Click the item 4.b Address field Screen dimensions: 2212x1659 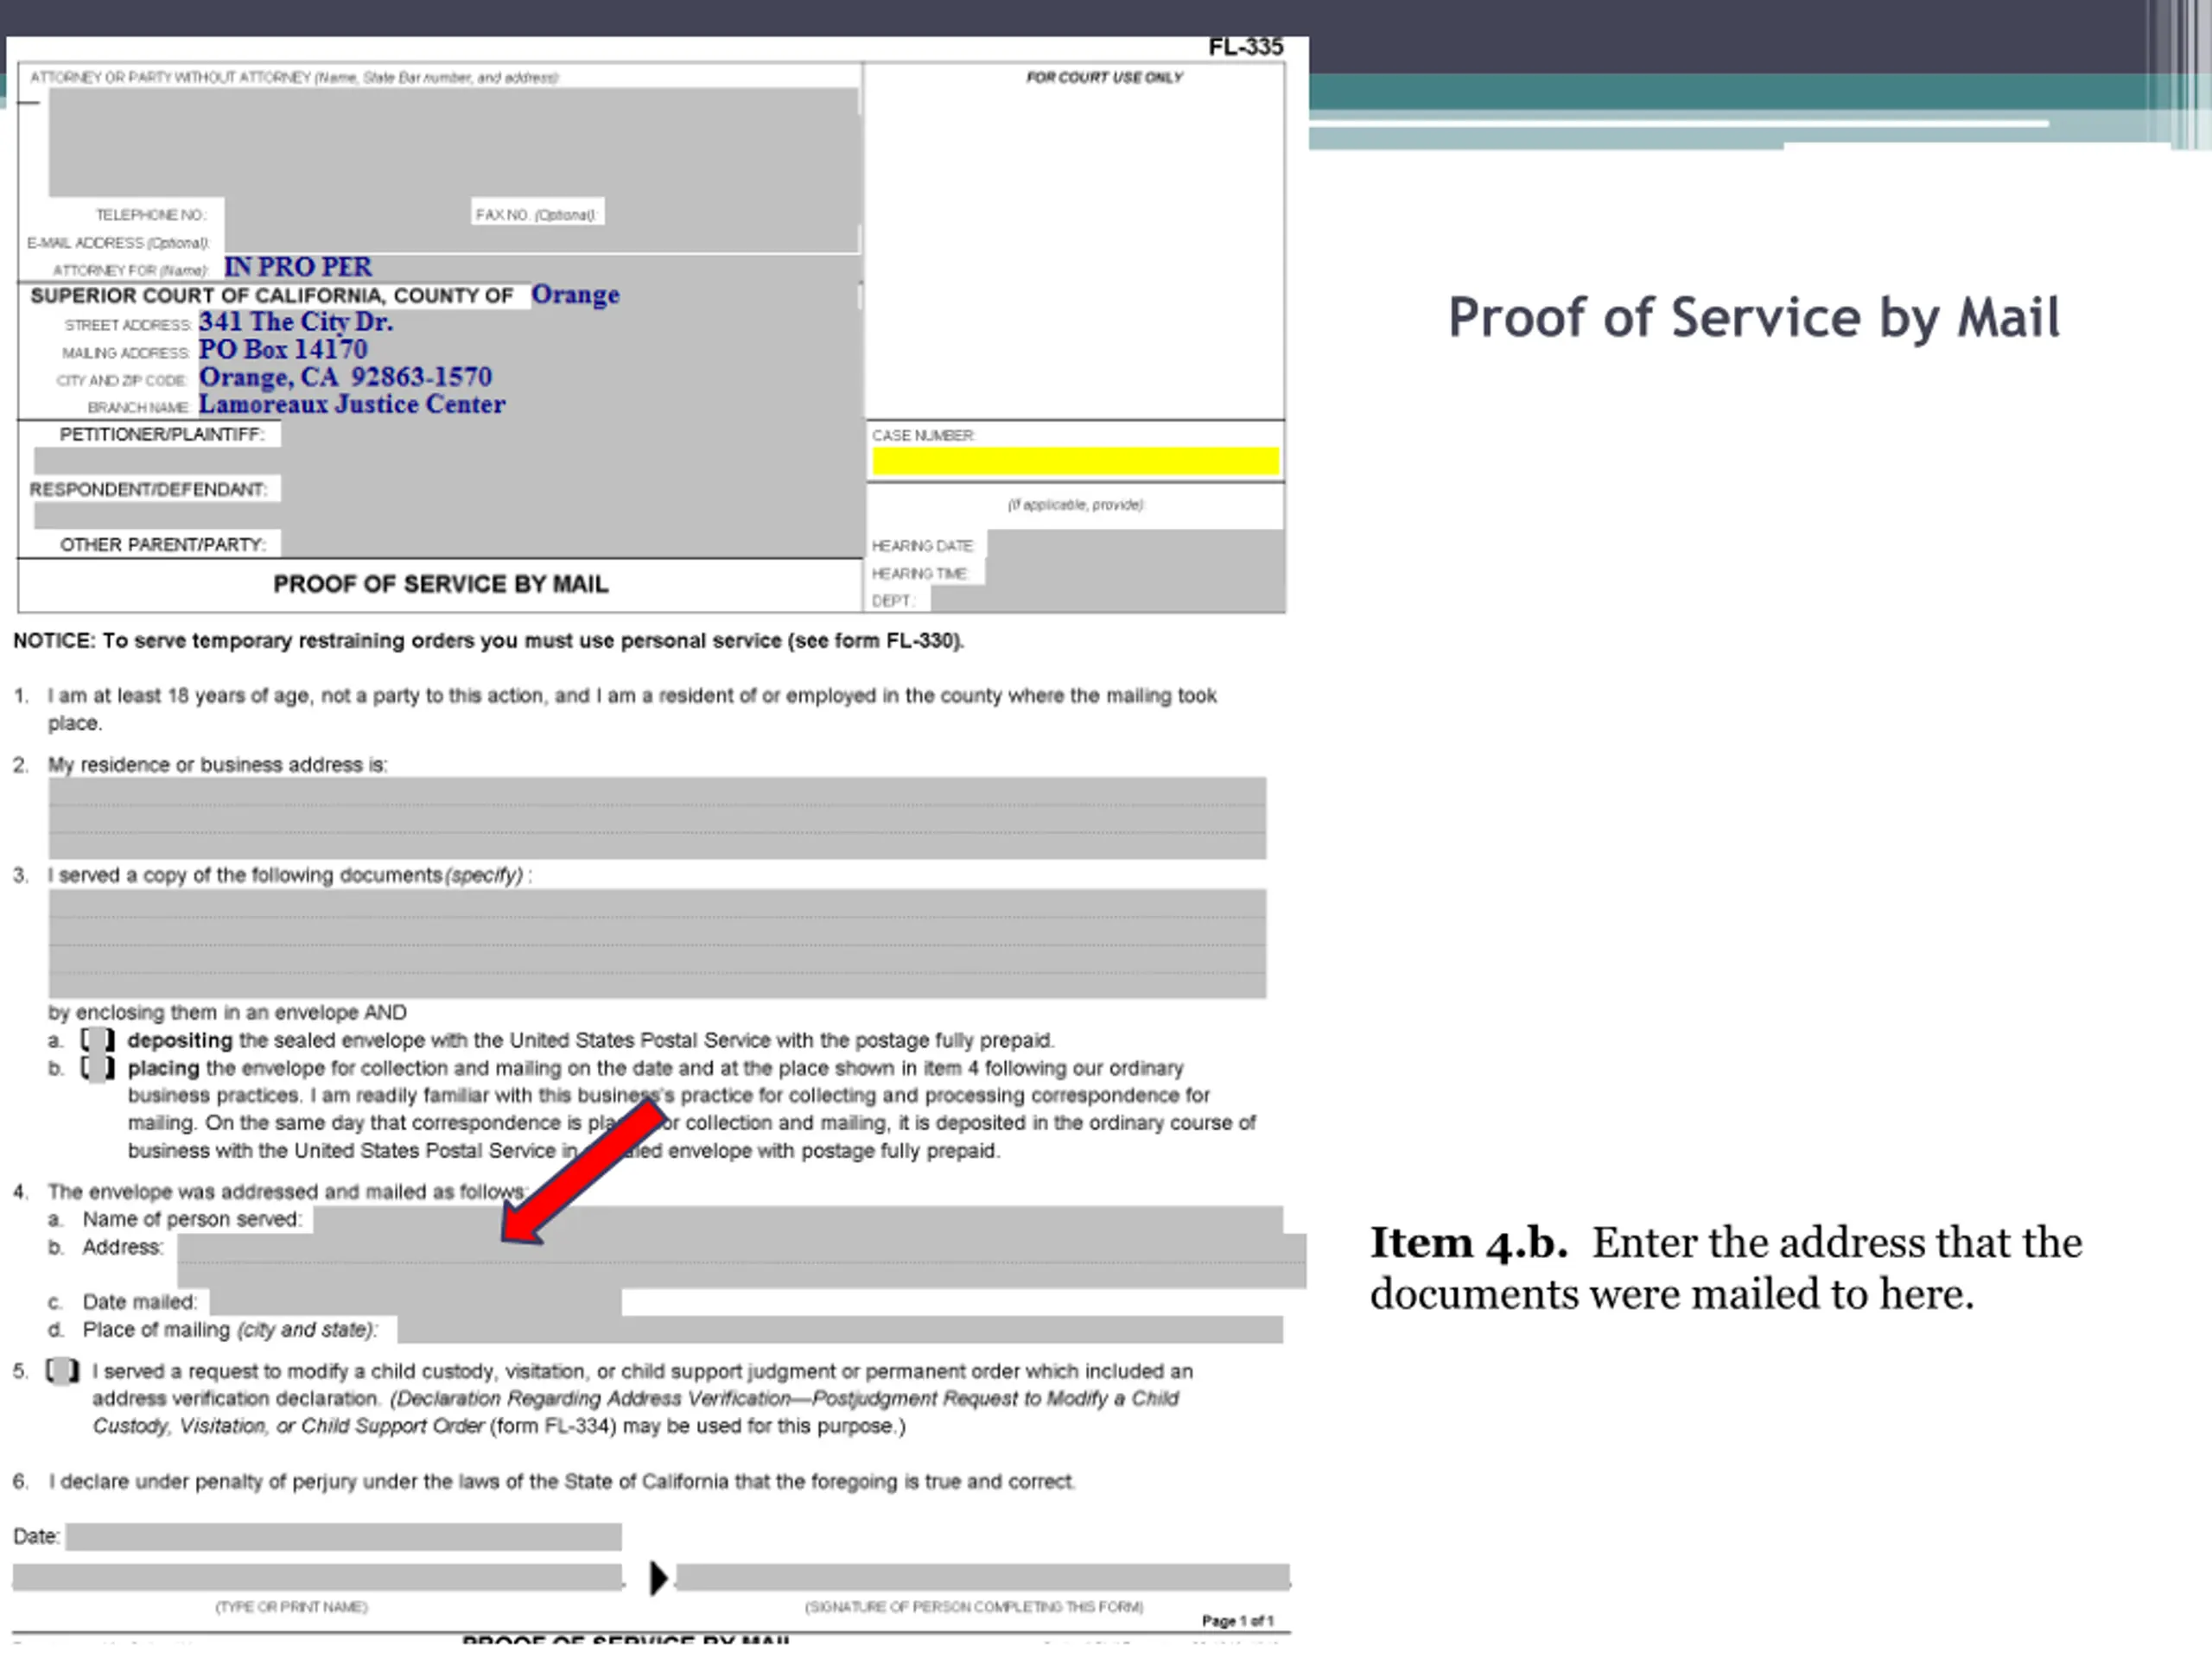(x=741, y=1261)
